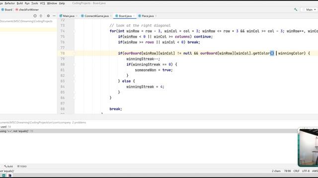Click the checkForWinner breadcrumb
318x178 pixels.
(x=29, y=10)
